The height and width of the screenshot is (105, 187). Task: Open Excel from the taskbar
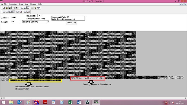click(70, 102)
